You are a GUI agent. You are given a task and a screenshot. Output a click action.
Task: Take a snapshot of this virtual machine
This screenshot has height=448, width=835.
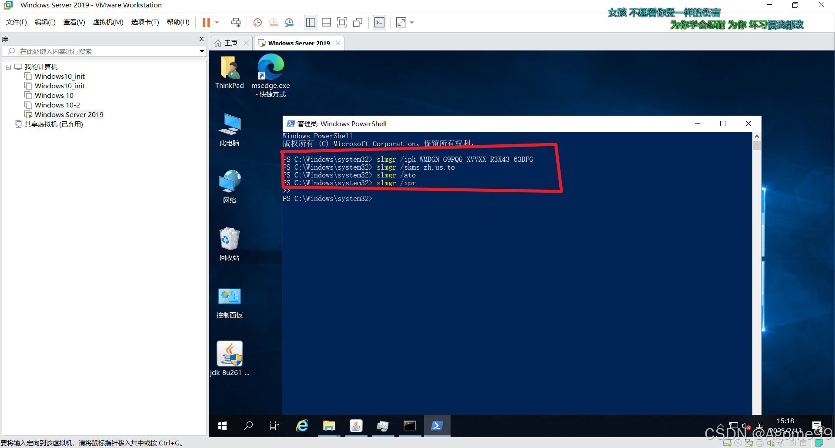click(257, 23)
